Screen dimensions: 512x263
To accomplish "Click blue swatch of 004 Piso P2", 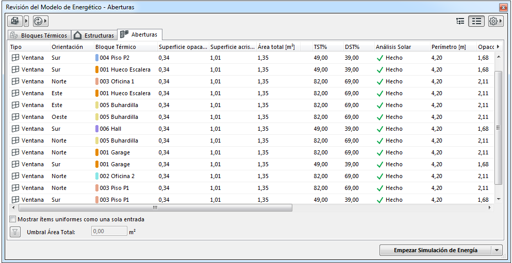I will tap(97, 58).
